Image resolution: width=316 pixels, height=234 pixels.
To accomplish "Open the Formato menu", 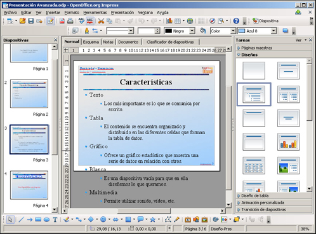I will [x=72, y=13].
